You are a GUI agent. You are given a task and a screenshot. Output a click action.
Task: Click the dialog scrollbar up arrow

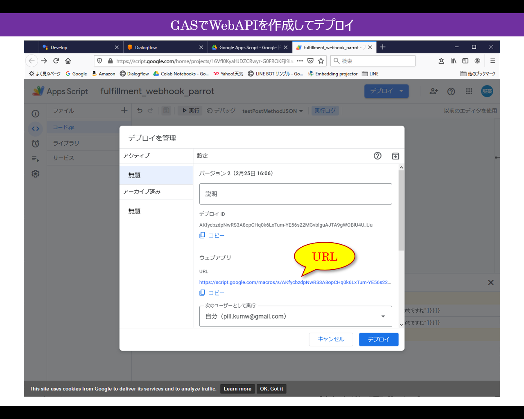[x=401, y=167]
